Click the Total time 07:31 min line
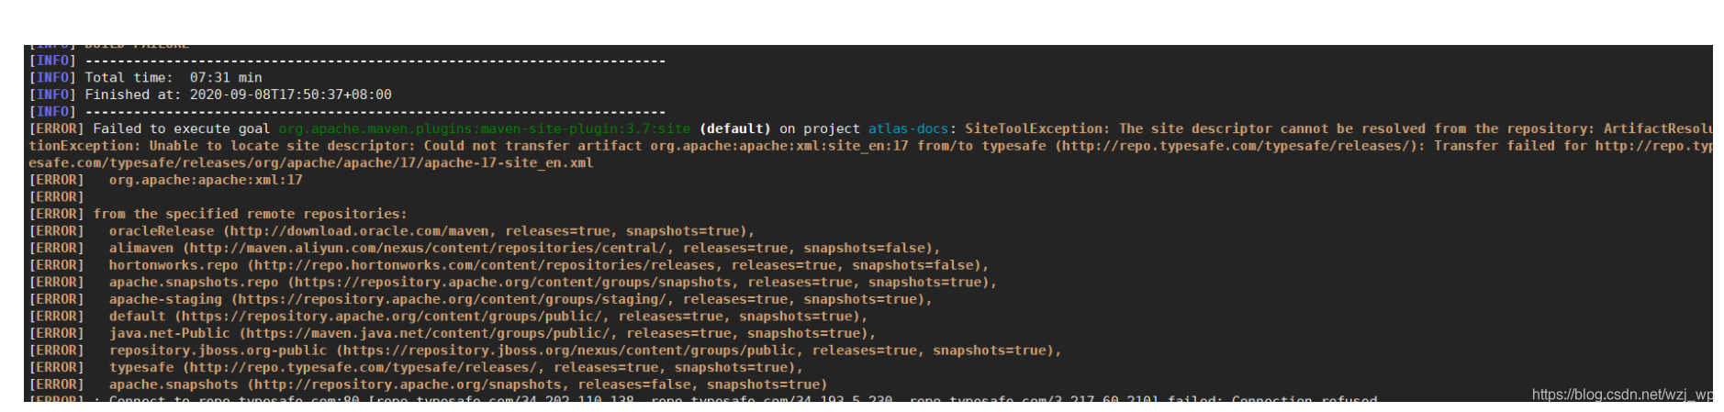The image size is (1724, 412). point(174,78)
